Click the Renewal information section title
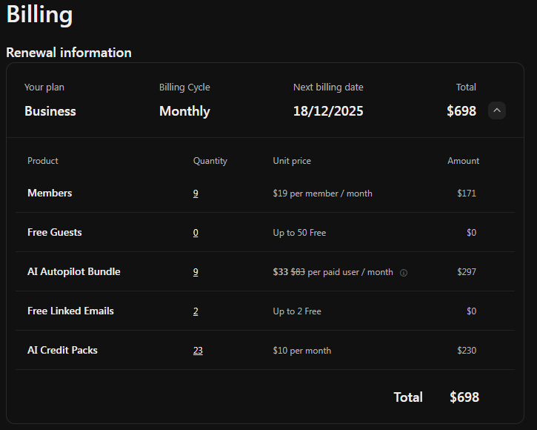The width and height of the screenshot is (537, 430). coord(69,53)
